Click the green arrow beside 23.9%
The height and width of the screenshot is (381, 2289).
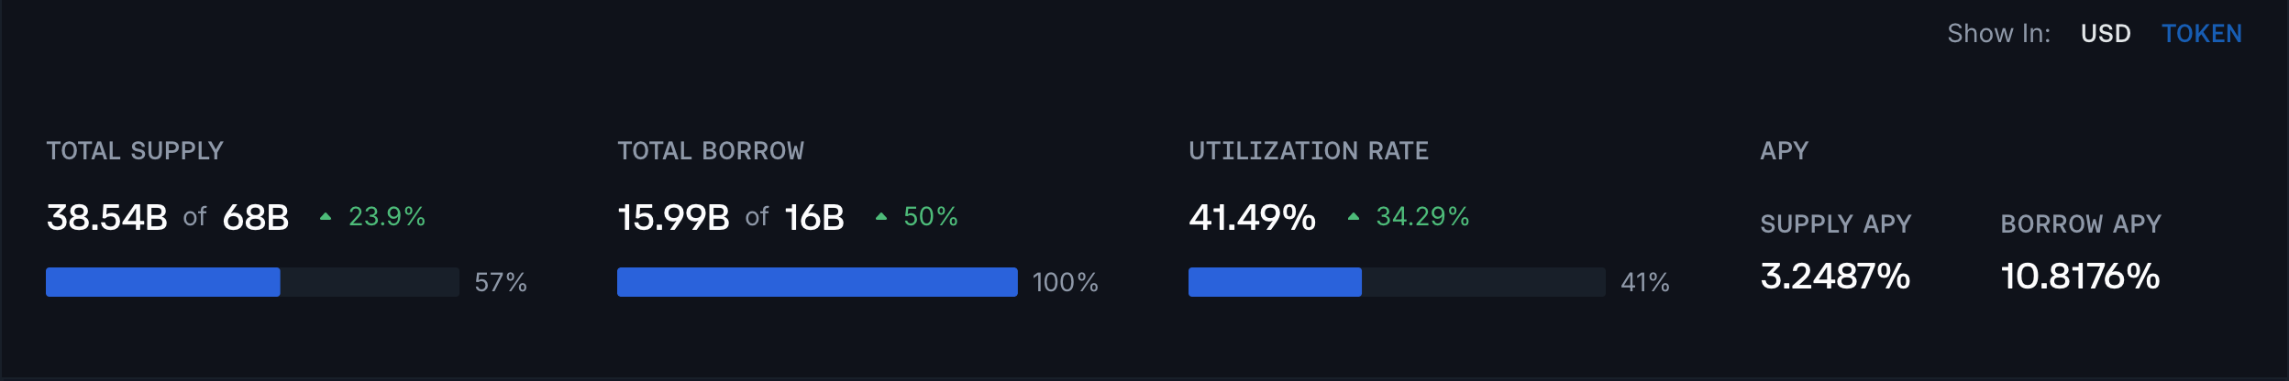click(x=325, y=217)
